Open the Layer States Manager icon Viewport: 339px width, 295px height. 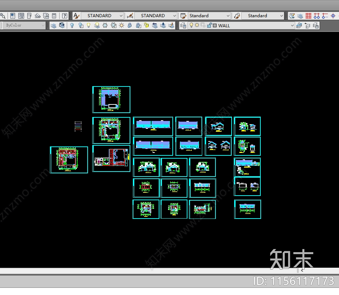tap(316, 25)
